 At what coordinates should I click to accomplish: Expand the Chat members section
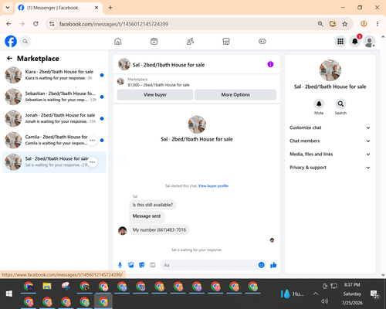(x=330, y=141)
